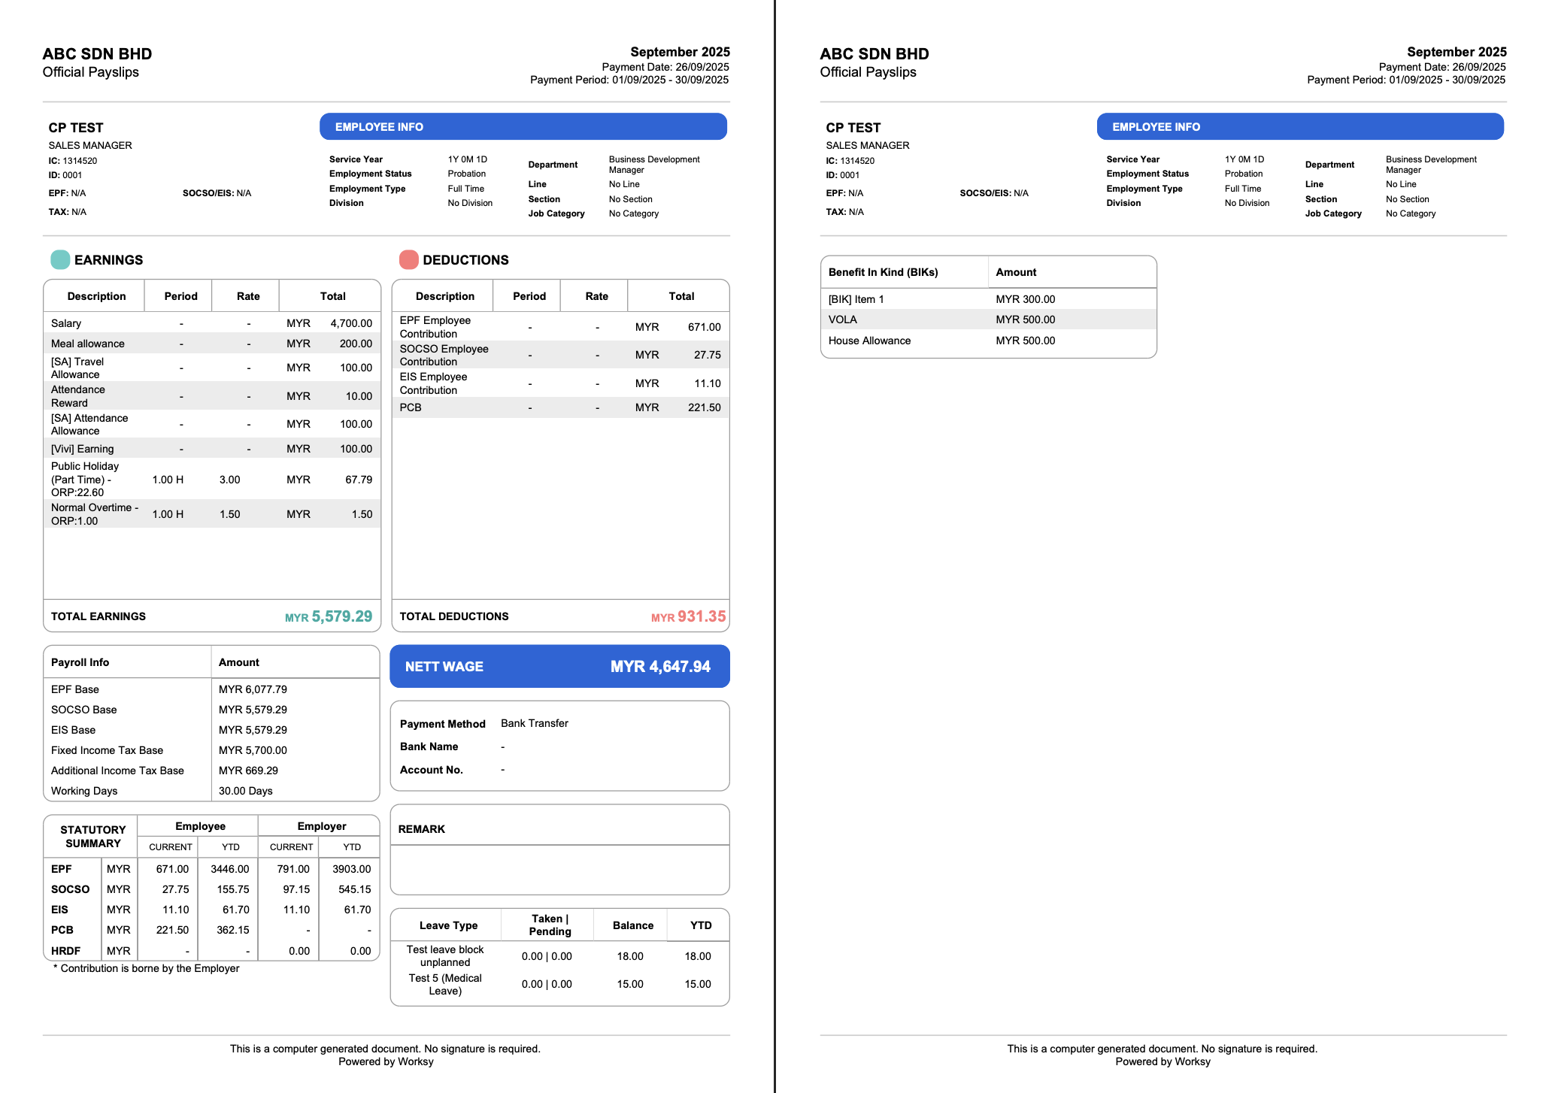
Task: Click the red Deductions color square
Action: (x=408, y=259)
